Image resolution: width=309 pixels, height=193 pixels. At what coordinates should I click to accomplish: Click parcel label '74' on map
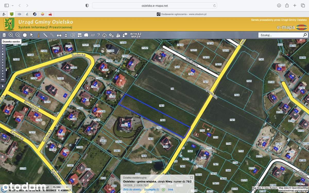pos(172,89)
